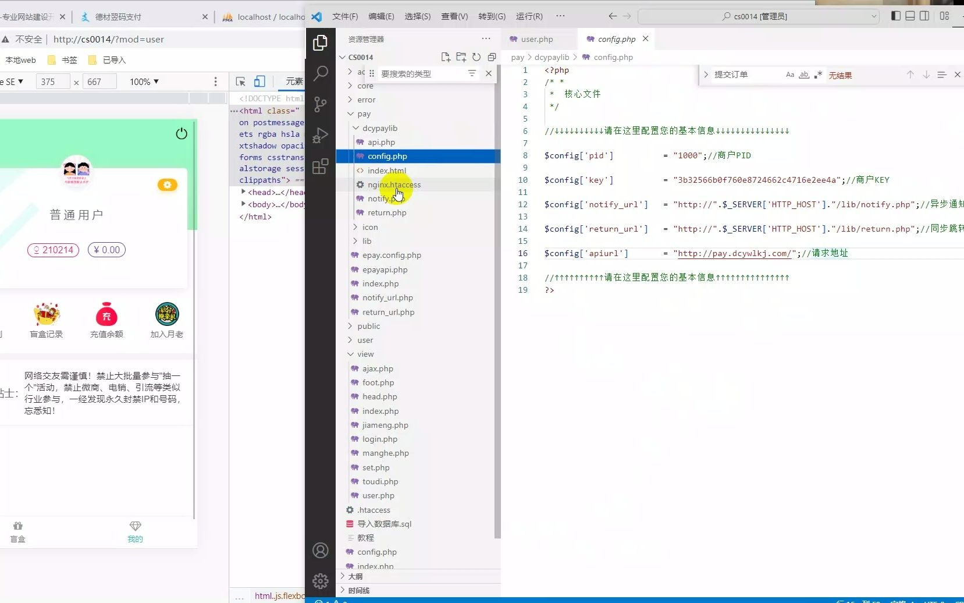Open the 运行(R) menu
Viewport: 964px width, 603px height.
click(529, 16)
